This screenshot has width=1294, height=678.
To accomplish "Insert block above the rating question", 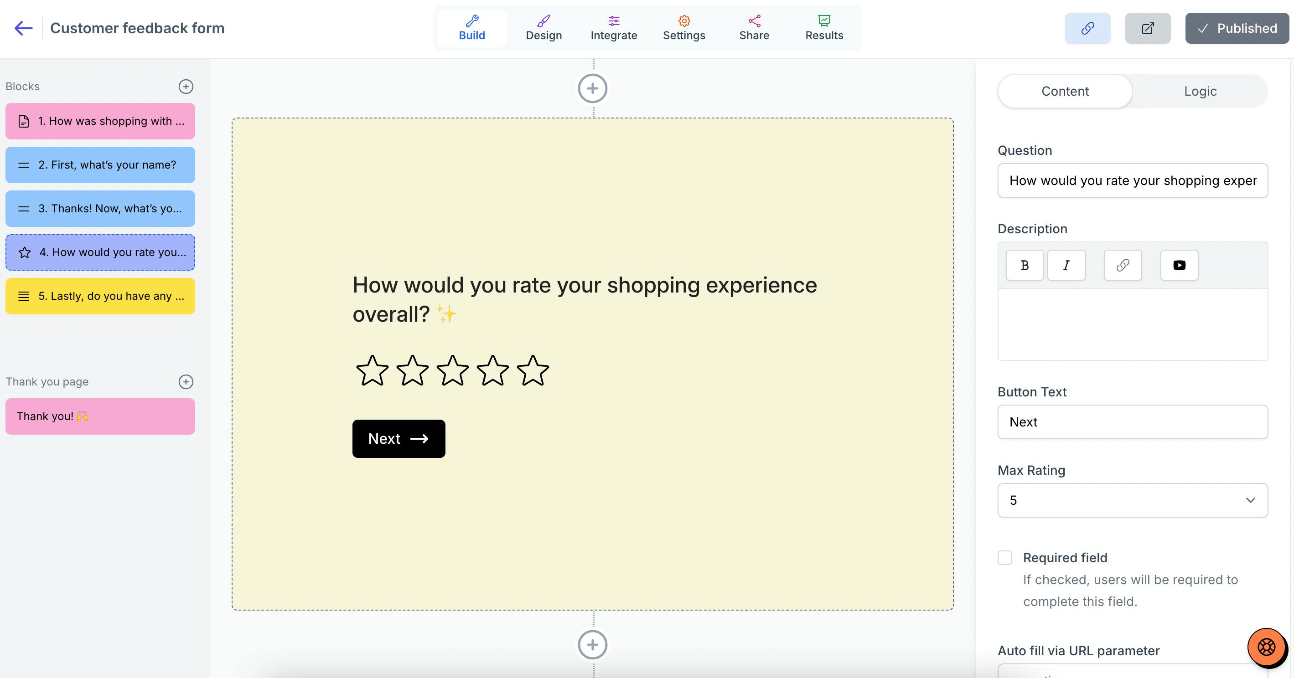I will tap(593, 88).
